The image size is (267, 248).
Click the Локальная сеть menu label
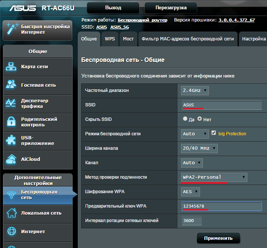pyautogui.click(x=41, y=213)
